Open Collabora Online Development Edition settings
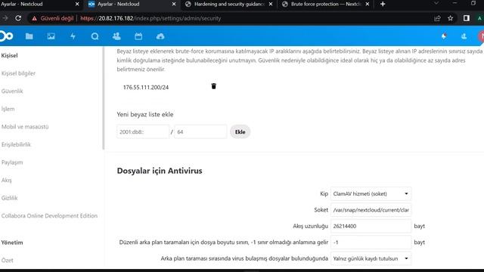Viewport: 484px width, 272px height. click(49, 216)
